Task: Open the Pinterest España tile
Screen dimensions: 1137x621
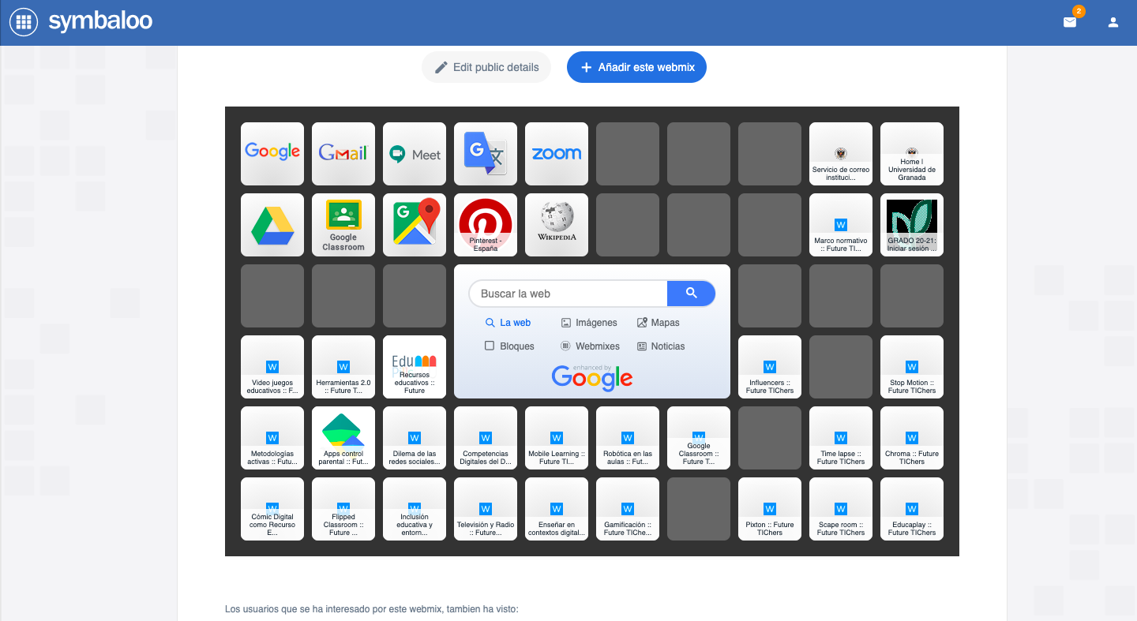Action: 486,225
